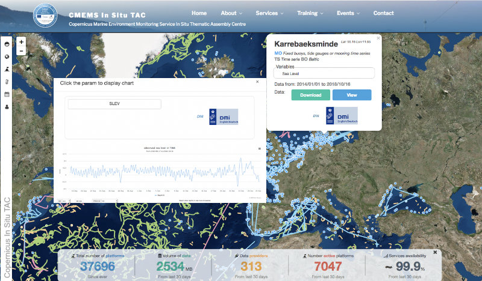Open first dropdown below the chart
Screen dimensions: 482x281
64,201
